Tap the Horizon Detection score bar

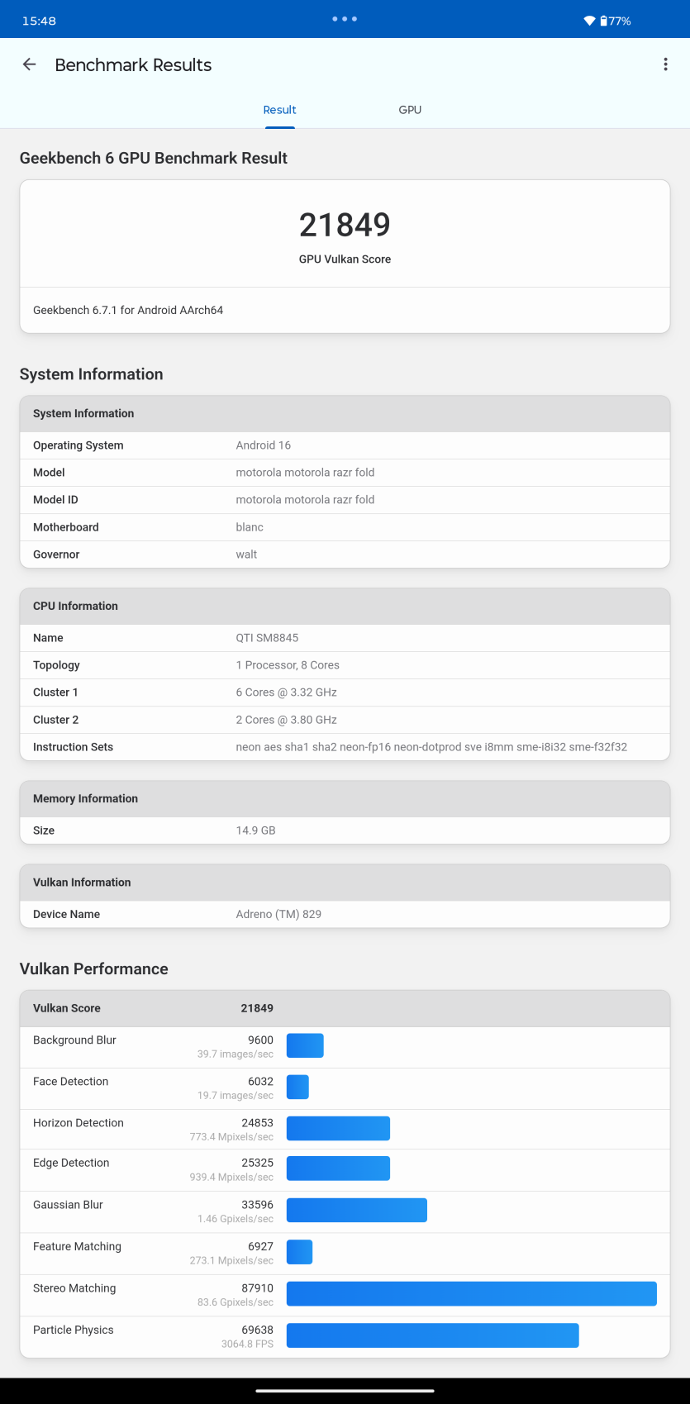(338, 1128)
